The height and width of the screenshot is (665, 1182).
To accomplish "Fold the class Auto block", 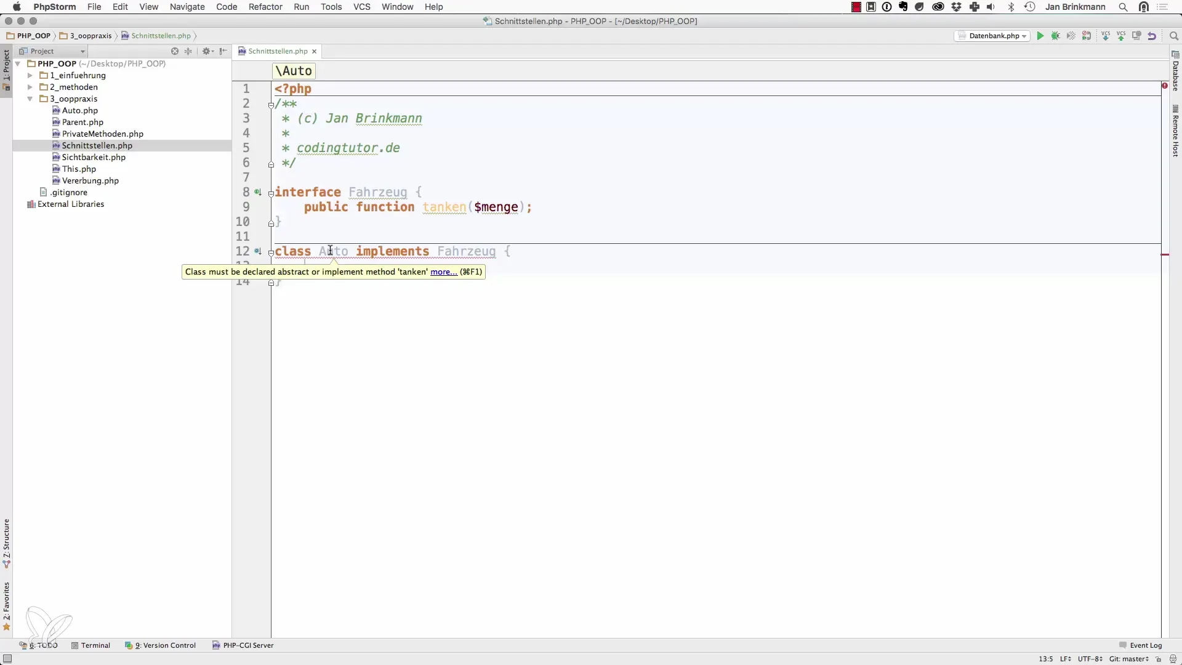I will 271,252.
